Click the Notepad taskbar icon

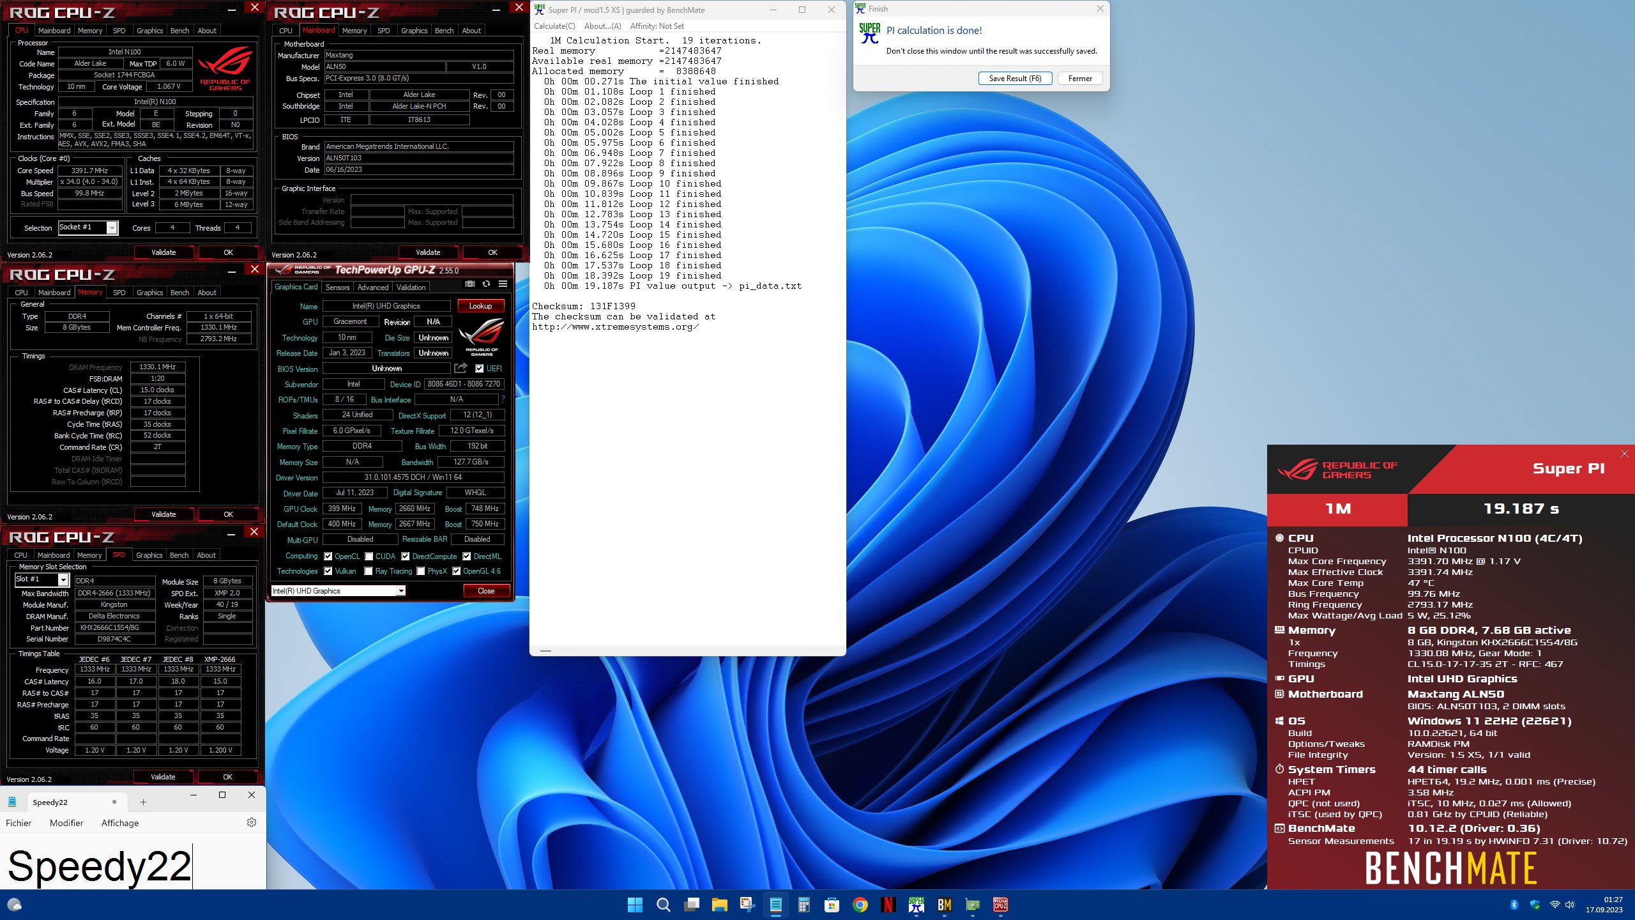[775, 905]
